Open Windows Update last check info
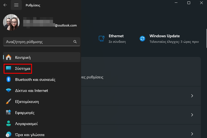Image resolution: width=207 pixels, height=138 pixels. coord(169,39)
